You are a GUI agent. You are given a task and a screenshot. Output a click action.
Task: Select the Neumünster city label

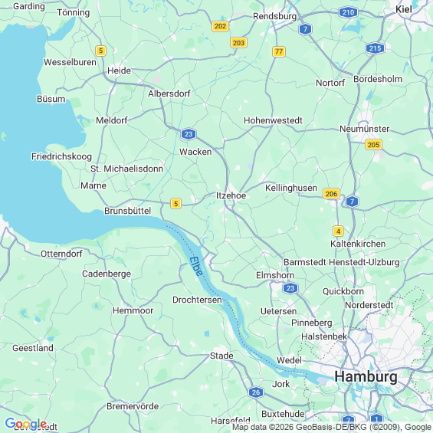[x=364, y=129]
